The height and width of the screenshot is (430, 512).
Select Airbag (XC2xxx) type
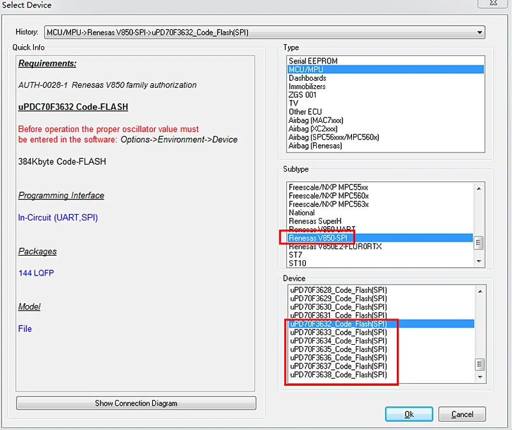[x=385, y=129]
